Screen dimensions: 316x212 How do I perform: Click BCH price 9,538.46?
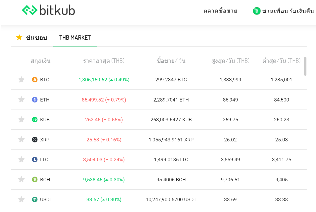tap(93, 180)
